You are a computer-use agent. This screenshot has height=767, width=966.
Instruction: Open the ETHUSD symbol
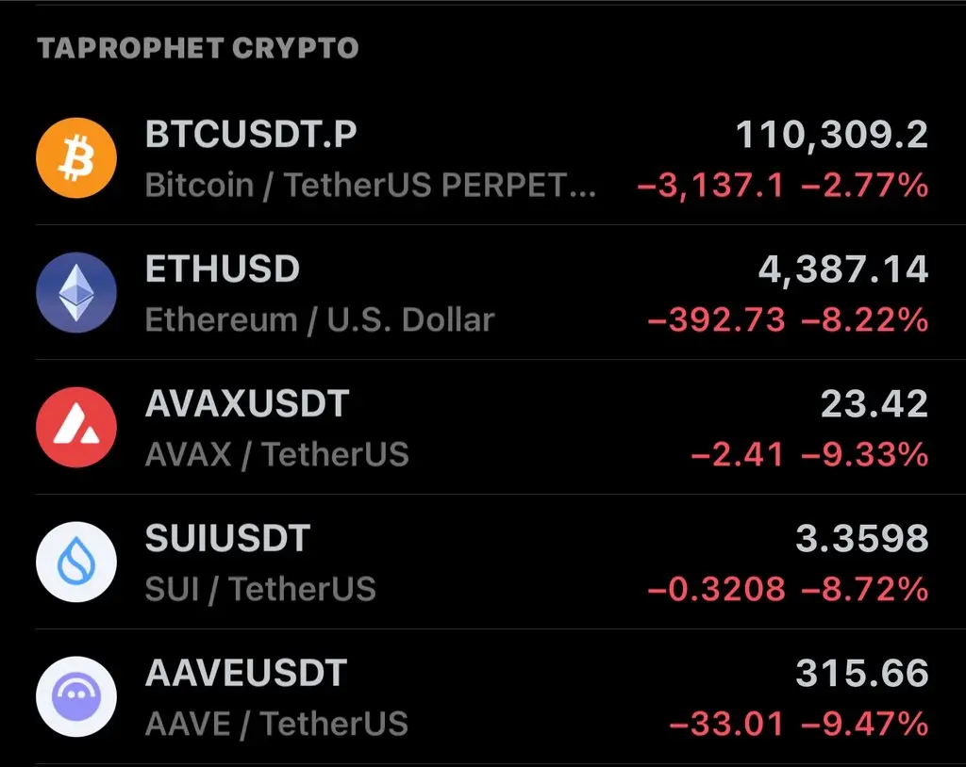(x=223, y=269)
